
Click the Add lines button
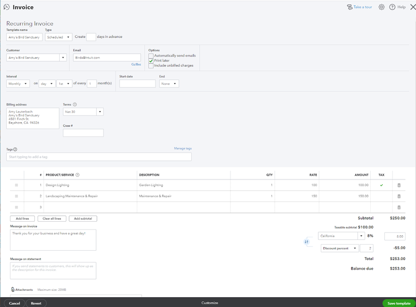coord(22,219)
